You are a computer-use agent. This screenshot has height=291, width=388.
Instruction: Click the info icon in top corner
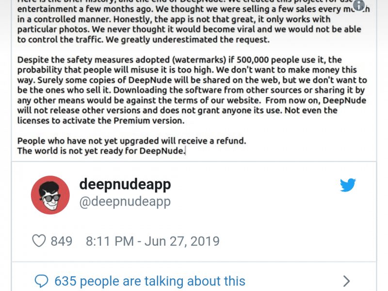pos(358,5)
